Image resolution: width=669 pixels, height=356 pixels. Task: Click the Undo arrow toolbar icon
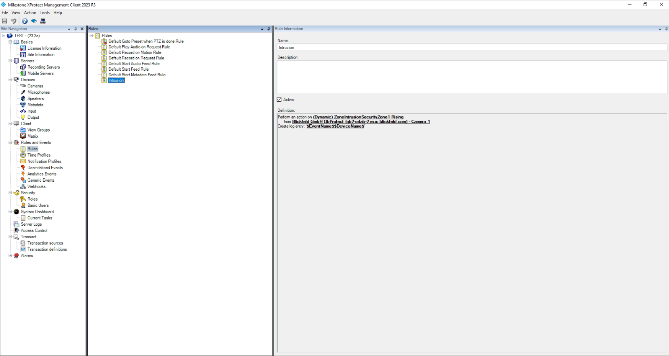[x=14, y=21]
